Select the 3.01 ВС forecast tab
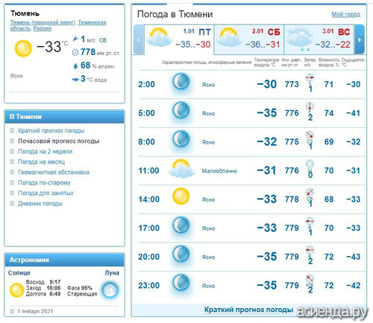373x323 pixels. point(319,39)
